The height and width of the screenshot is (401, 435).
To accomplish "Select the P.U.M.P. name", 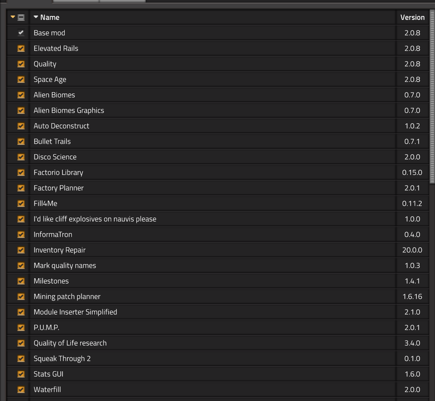I will [x=47, y=328].
